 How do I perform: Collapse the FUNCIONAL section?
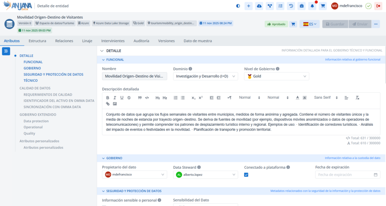coord(104,60)
